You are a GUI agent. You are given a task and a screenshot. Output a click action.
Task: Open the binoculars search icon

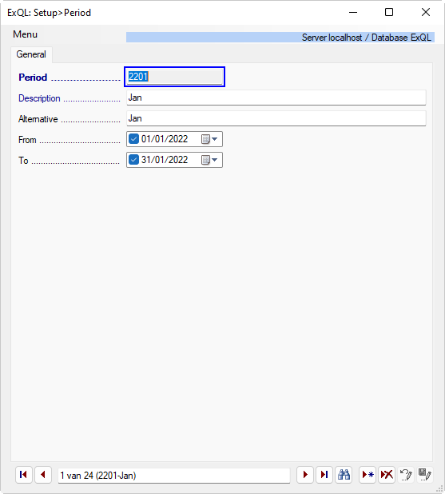click(x=344, y=475)
